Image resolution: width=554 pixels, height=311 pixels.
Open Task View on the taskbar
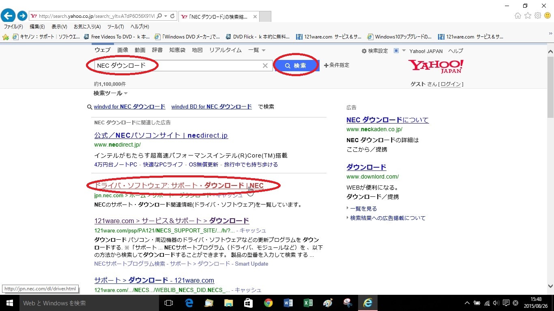tap(169, 303)
